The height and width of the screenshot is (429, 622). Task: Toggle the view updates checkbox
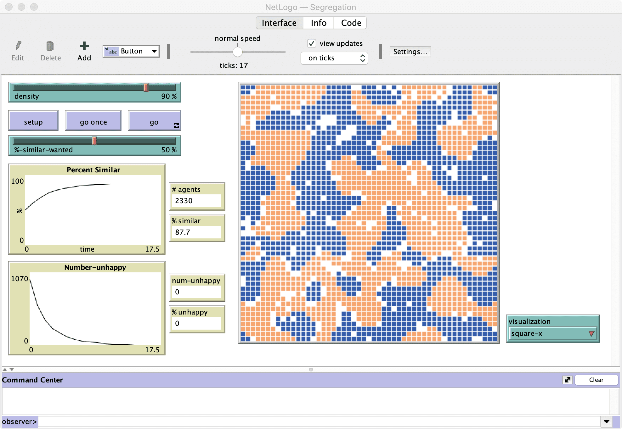click(312, 43)
